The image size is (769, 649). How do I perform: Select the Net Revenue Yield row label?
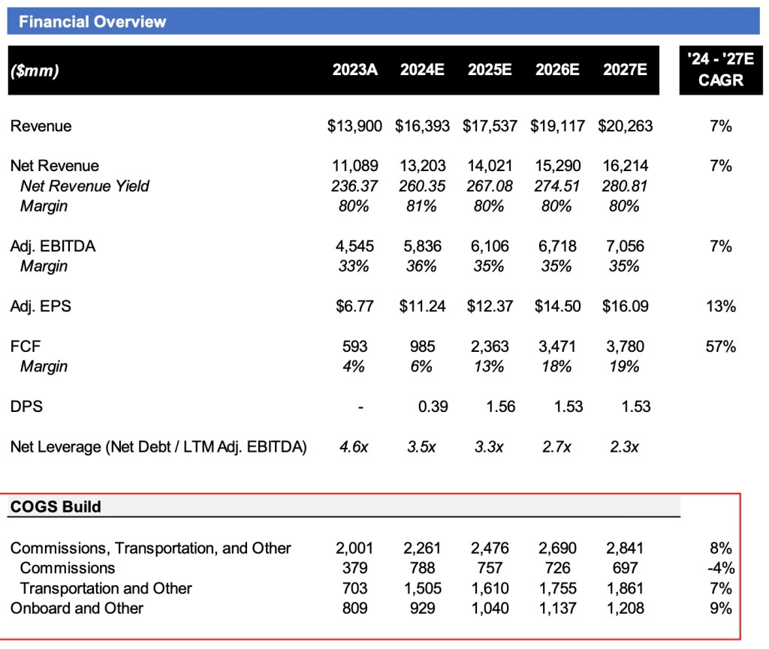[x=85, y=186]
